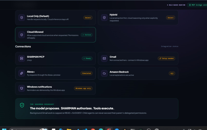
Task: Click the 'Hybrid' card title
Action: point(114,15)
